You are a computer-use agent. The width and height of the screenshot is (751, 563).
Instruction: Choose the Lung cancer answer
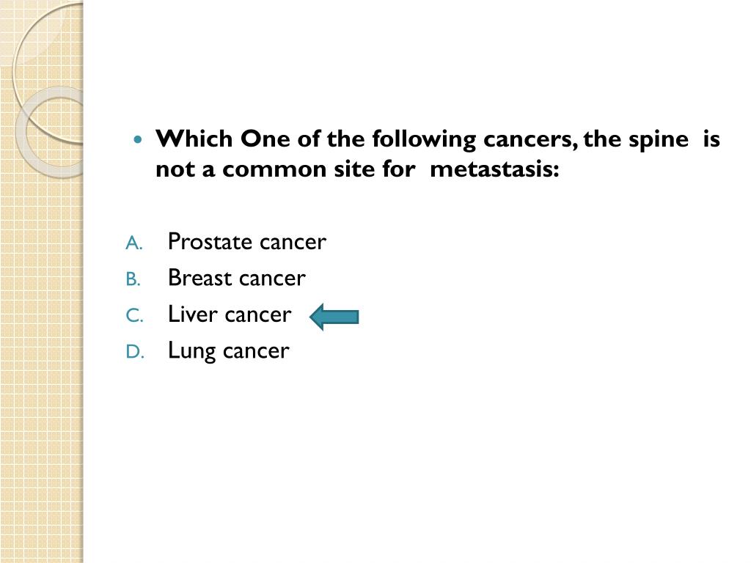pos(229,351)
